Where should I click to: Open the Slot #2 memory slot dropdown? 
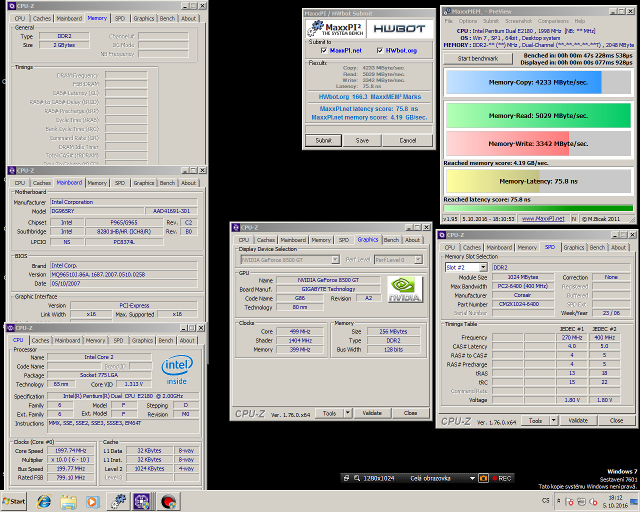click(x=483, y=267)
